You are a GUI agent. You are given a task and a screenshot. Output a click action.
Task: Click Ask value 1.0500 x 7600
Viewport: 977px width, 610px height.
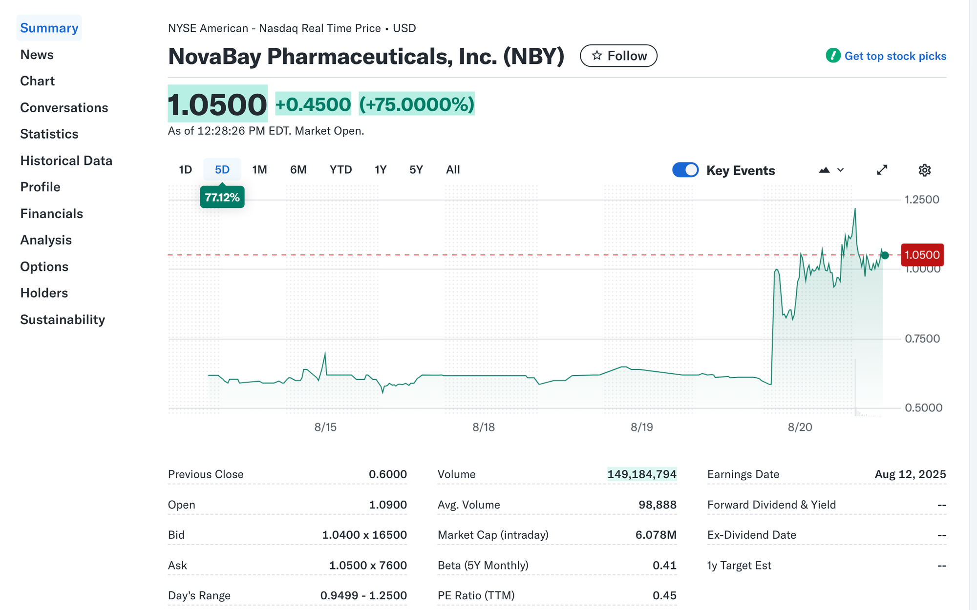(x=368, y=565)
